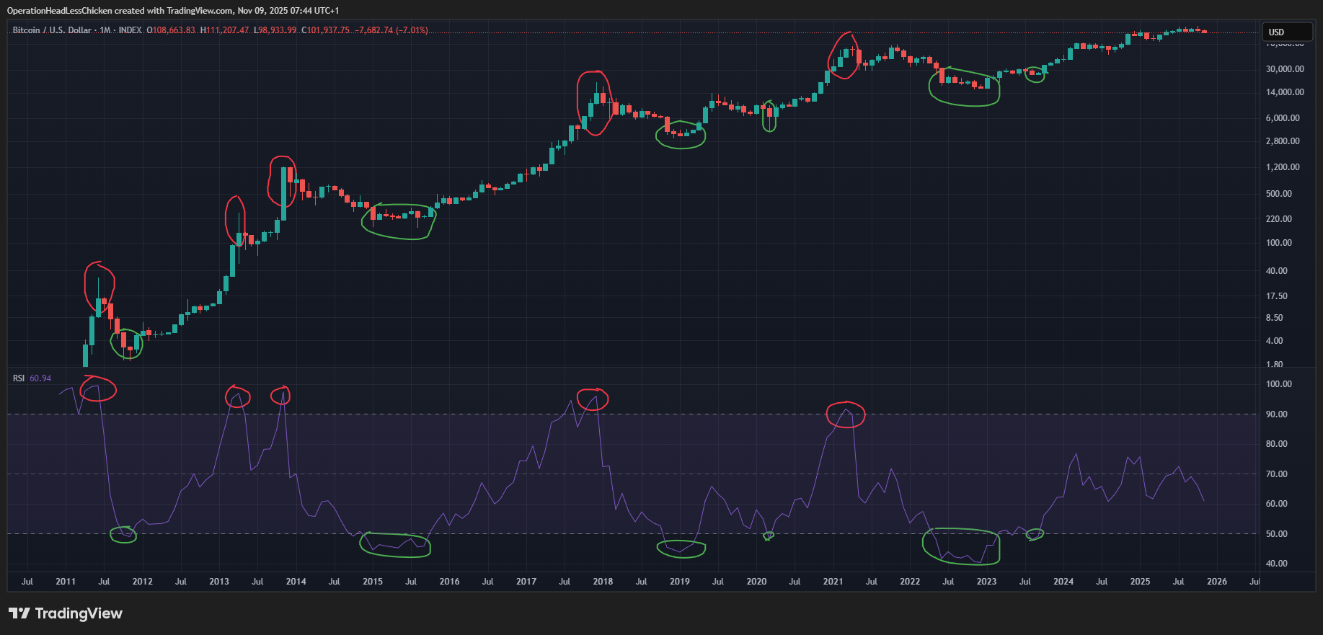Click the small green circle on 2020 candle

coord(769,116)
